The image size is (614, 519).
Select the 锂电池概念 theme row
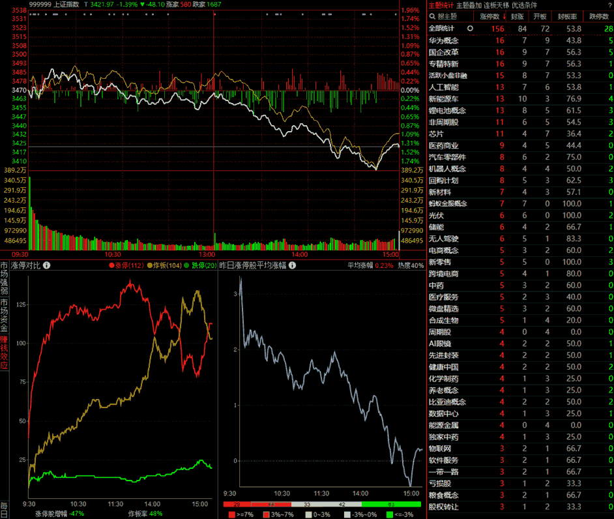521,110
